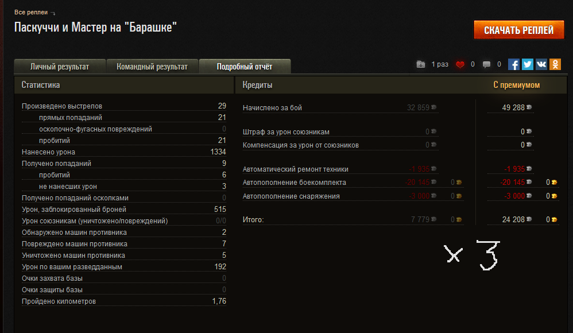The width and height of the screenshot is (573, 333).
Task: Share the replay on Twitter
Action: coord(527,64)
